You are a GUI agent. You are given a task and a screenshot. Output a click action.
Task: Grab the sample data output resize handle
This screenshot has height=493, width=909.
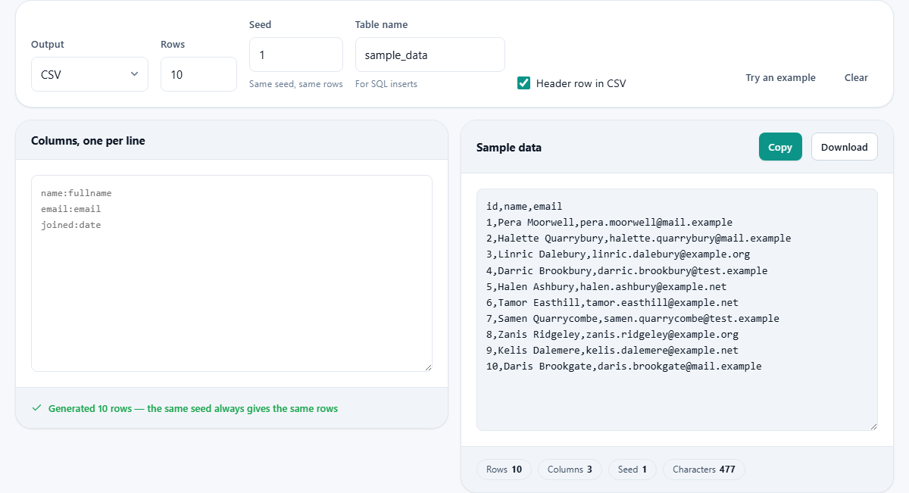[x=873, y=426]
